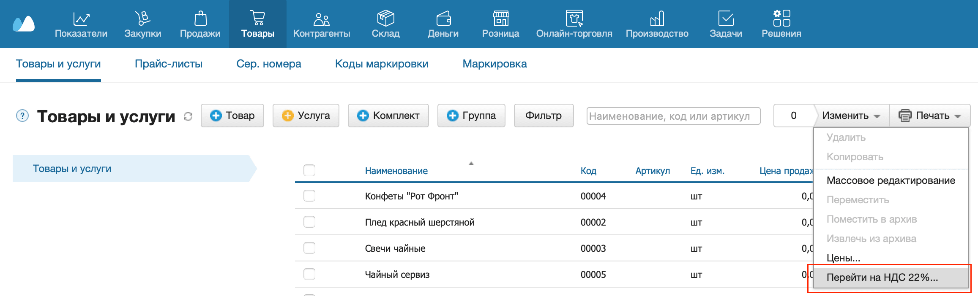Open the Производство section icon
The width and height of the screenshot is (978, 296).
click(x=657, y=19)
